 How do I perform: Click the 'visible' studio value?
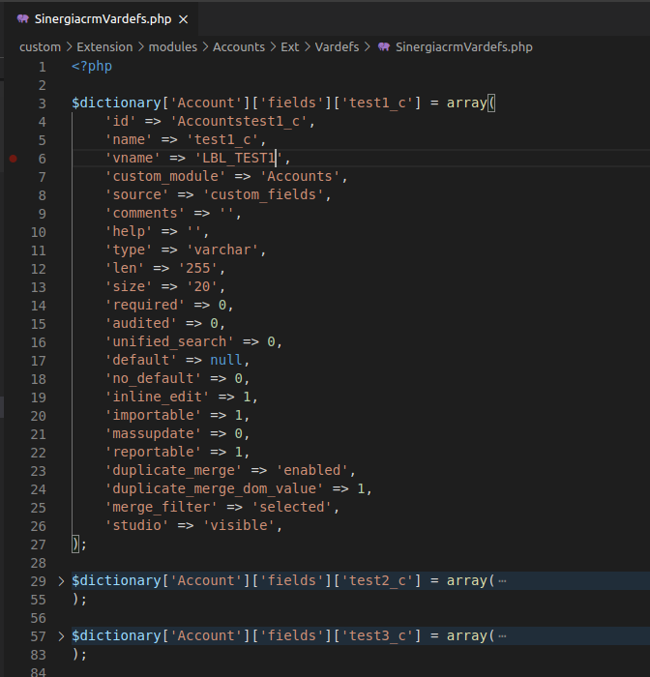pyautogui.click(x=239, y=525)
